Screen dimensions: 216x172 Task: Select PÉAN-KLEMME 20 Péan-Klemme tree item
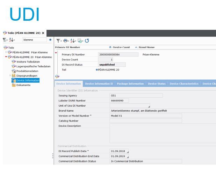pyautogui.click(x=32, y=57)
